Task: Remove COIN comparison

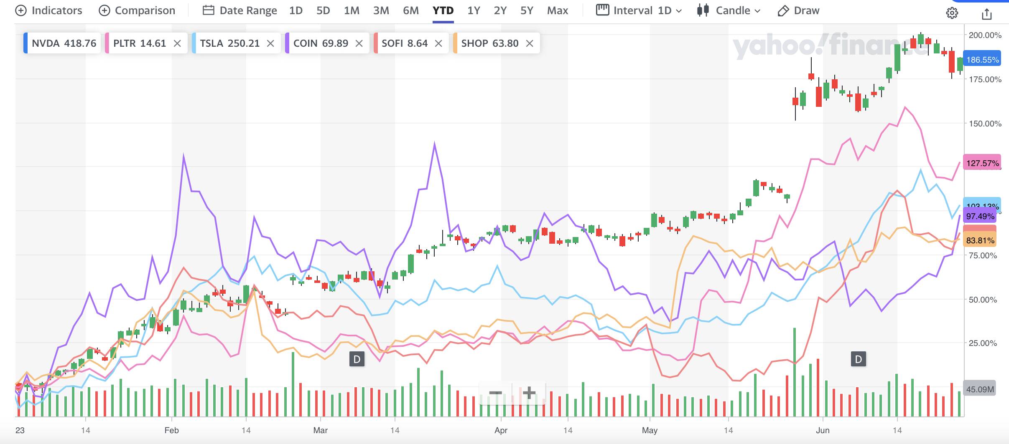Action: tap(359, 43)
